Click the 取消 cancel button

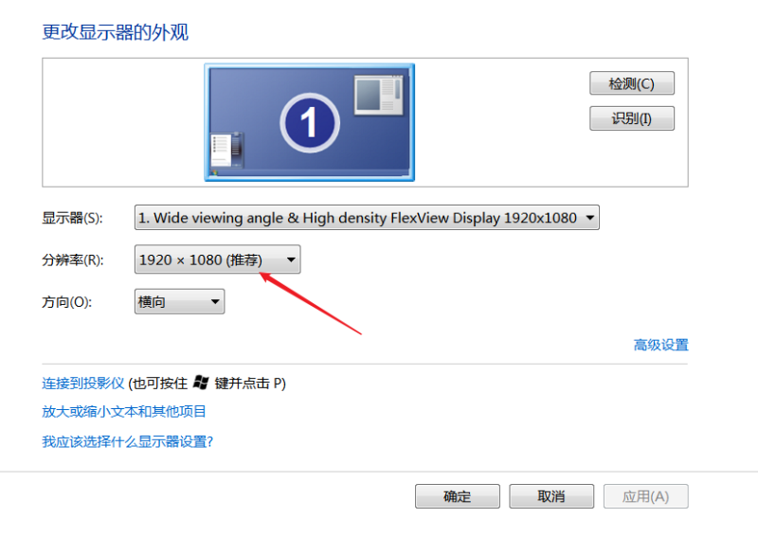[x=551, y=496]
